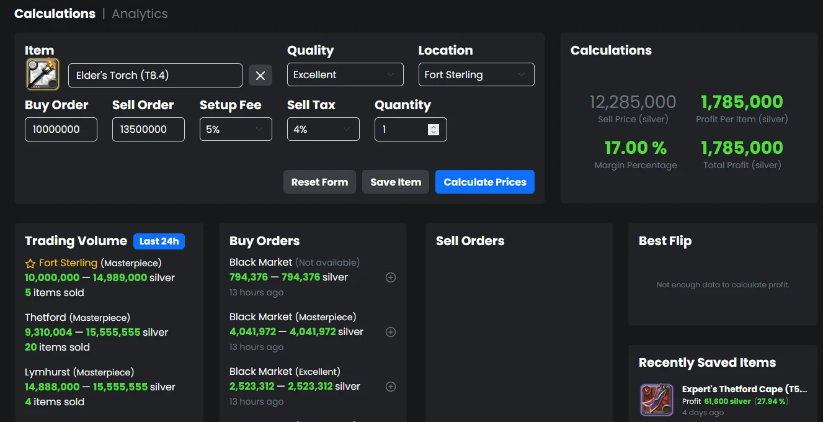Screen dimensions: 823x422
Task: Add Black Market (Not available) buy order plus icon
Action: [391, 277]
